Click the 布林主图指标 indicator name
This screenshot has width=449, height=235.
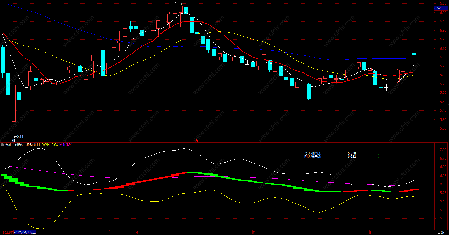coord(15,145)
